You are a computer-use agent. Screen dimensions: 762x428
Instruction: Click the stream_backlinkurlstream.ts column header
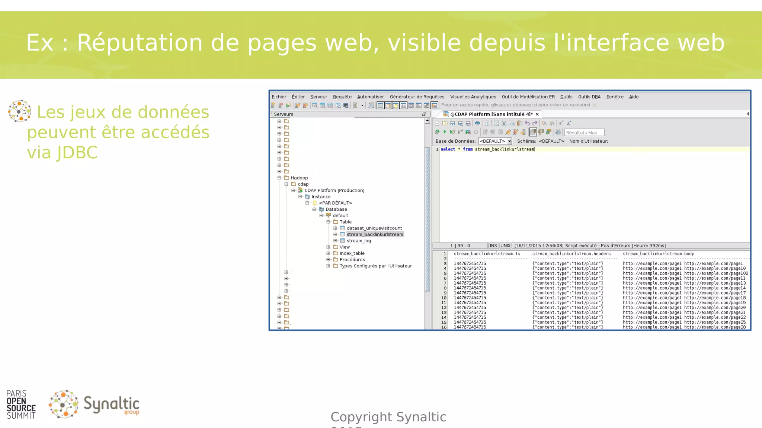pyautogui.click(x=487, y=254)
